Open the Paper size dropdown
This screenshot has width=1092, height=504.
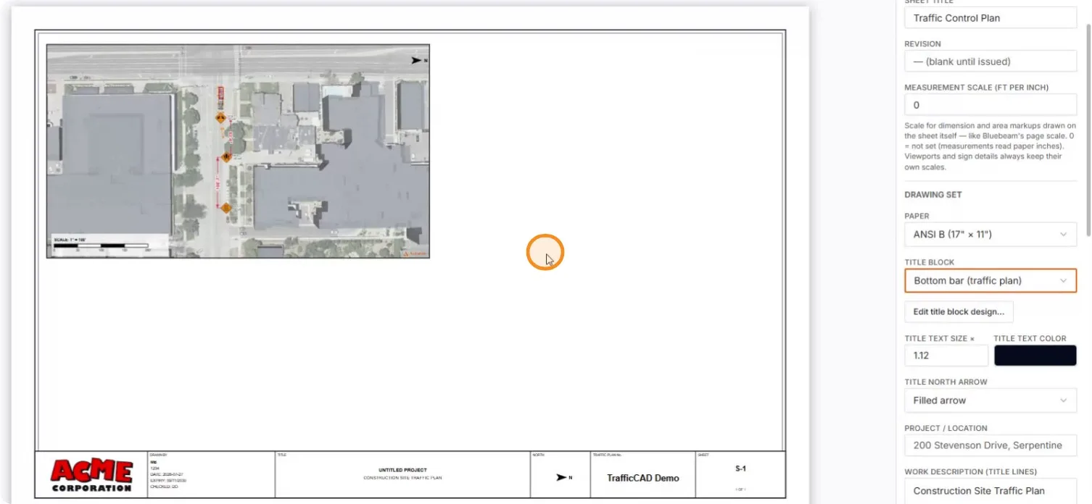point(990,235)
